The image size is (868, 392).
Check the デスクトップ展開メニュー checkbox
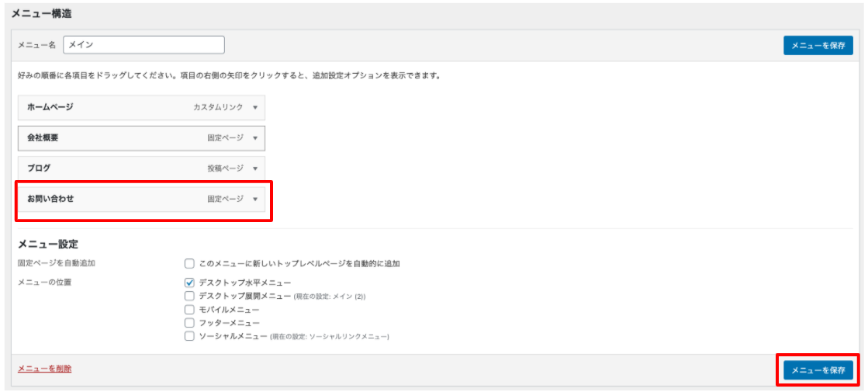pyautogui.click(x=189, y=296)
